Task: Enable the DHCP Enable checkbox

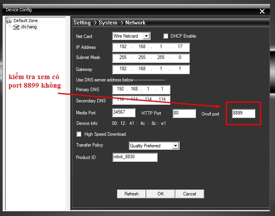Action: [166, 36]
